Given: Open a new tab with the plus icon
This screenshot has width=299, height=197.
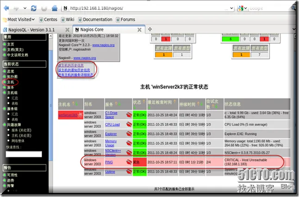Looking at the screenshot, I should click(x=150, y=29).
